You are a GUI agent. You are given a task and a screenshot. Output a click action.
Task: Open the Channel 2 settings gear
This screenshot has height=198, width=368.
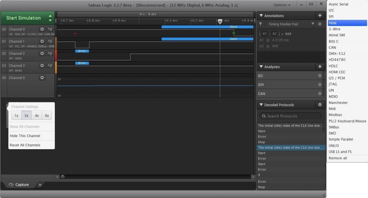coord(42,53)
